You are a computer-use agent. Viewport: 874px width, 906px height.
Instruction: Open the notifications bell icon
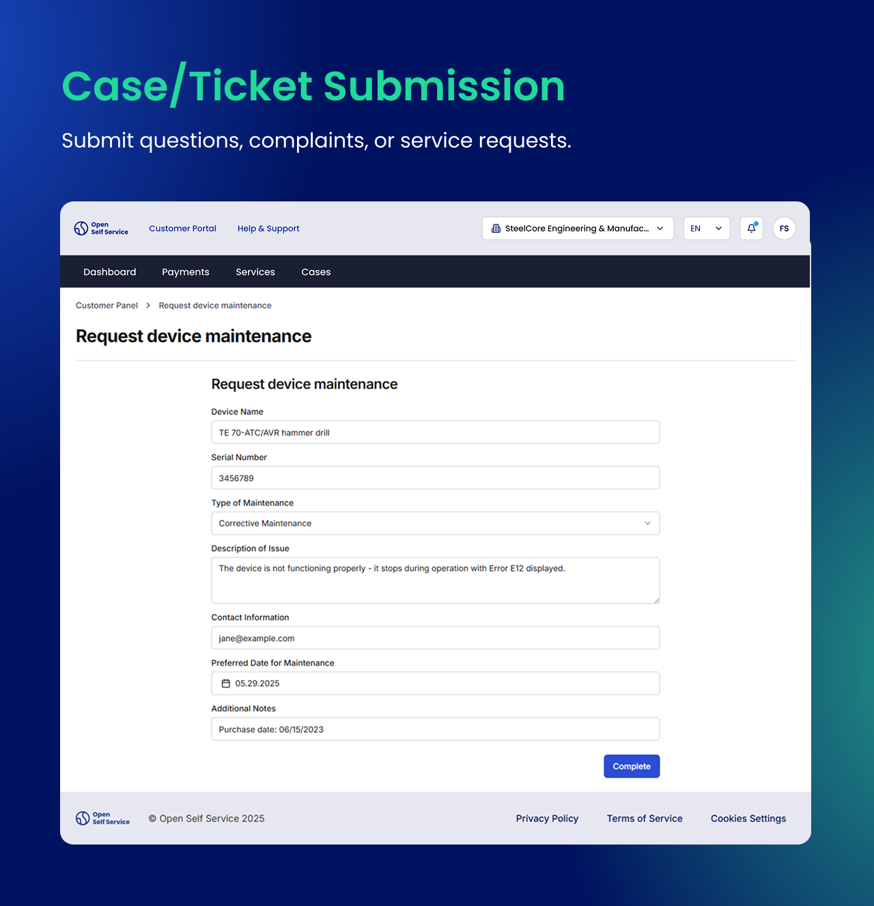(x=751, y=228)
